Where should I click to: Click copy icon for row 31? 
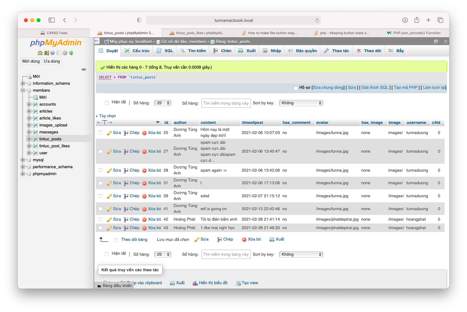[126, 183]
